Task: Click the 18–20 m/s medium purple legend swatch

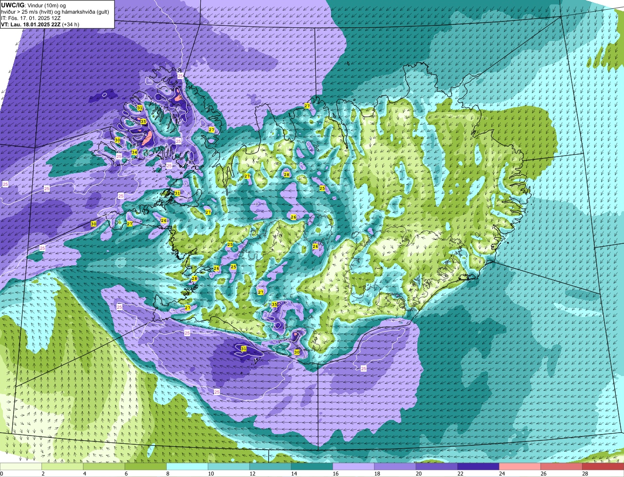Action: [395, 466]
